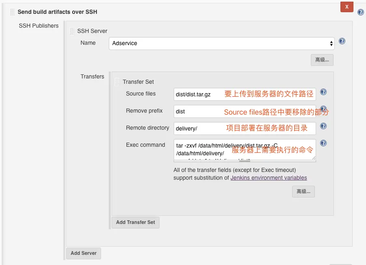This screenshot has width=366, height=265.
Task: Expand 高级 options inside the Transfer Set
Action: pyautogui.click(x=303, y=191)
